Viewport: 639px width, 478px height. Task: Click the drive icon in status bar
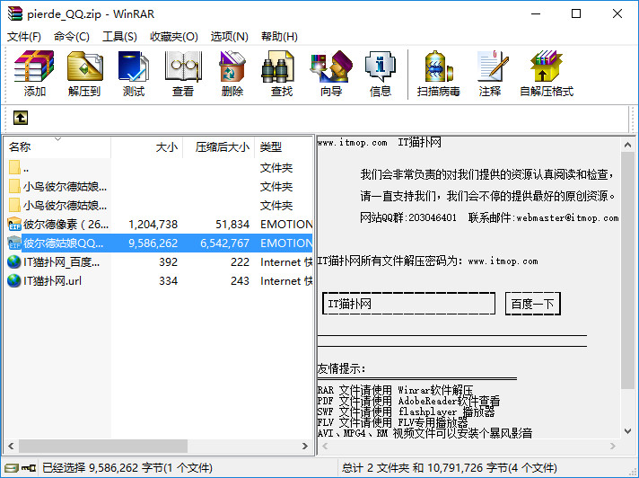[x=12, y=468]
